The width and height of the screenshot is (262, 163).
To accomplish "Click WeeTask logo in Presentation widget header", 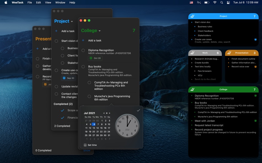I will pos(229,53).
